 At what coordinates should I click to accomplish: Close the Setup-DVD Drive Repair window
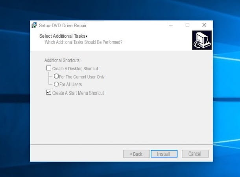[x=204, y=25]
